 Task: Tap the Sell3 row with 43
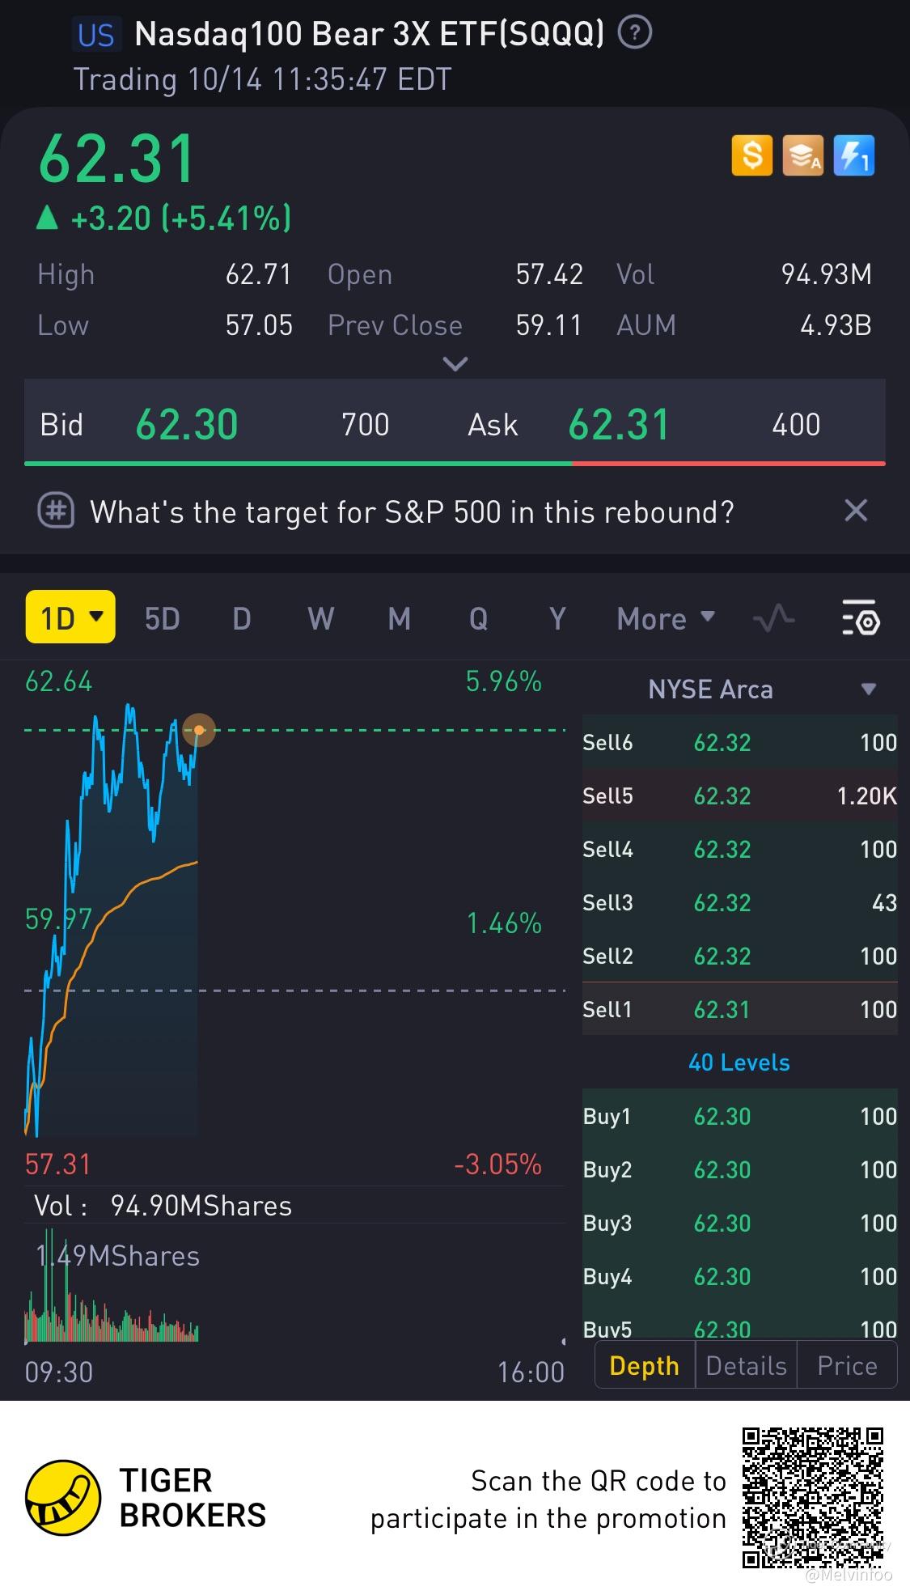click(x=740, y=902)
